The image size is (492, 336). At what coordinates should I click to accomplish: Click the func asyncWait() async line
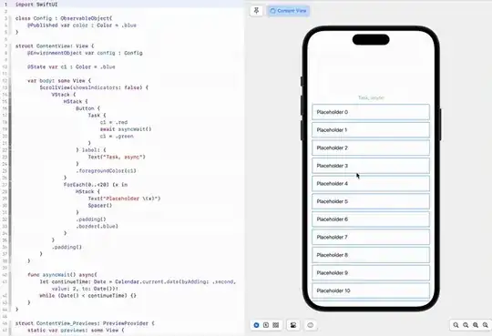click(62, 274)
